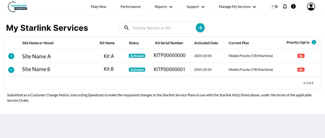
Task: Focus the Find by Service or Kit field
Action: click(162, 28)
